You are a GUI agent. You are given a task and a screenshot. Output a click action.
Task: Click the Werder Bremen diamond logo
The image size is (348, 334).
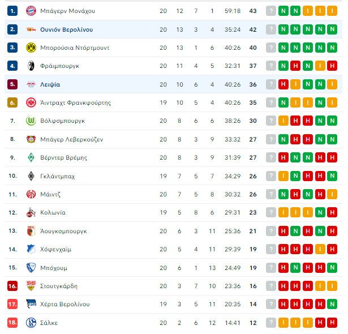point(31,157)
